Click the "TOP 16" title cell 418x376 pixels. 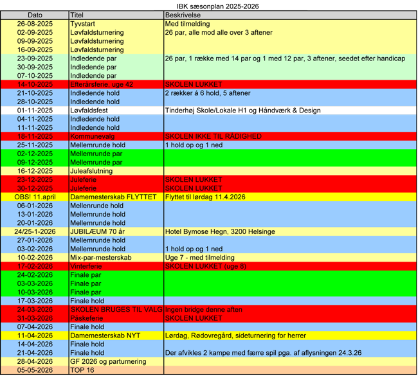click(82, 370)
